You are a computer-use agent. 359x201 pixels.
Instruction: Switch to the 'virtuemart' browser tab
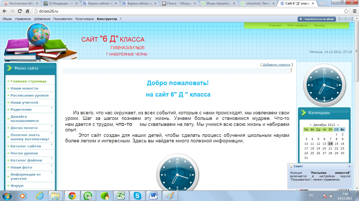pos(258,4)
